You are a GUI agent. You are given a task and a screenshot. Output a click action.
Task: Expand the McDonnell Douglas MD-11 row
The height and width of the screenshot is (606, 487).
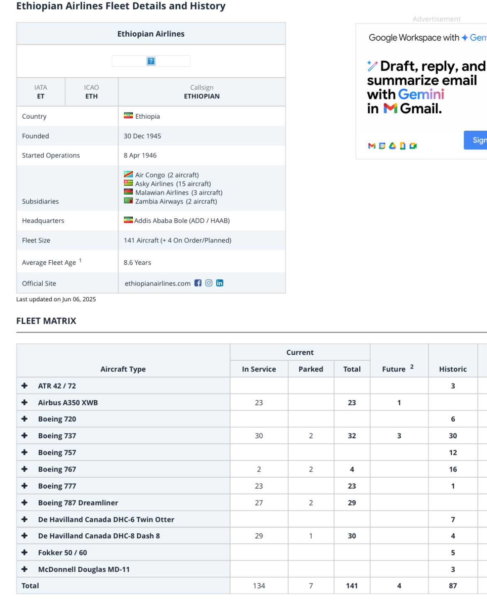(24, 569)
